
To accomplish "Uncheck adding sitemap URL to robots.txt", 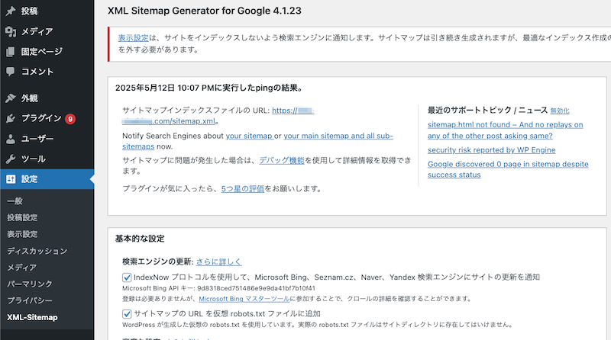I will [x=127, y=313].
